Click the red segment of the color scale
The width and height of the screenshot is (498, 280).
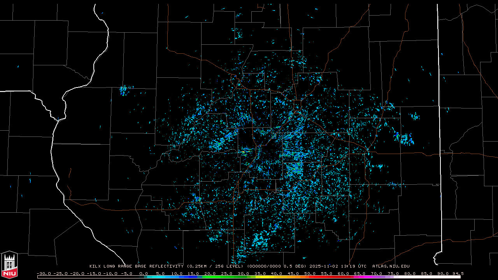coord(331,277)
